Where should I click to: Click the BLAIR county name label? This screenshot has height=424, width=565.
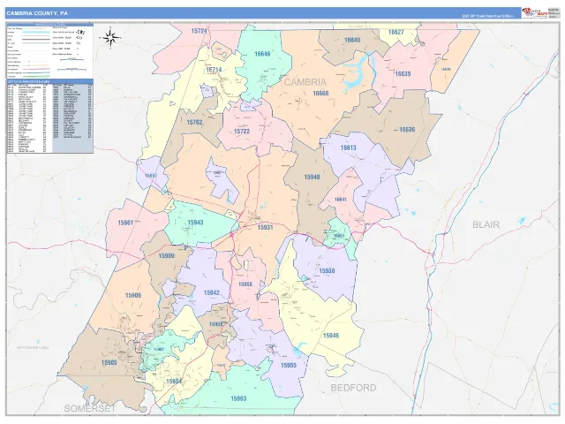coord(486,225)
